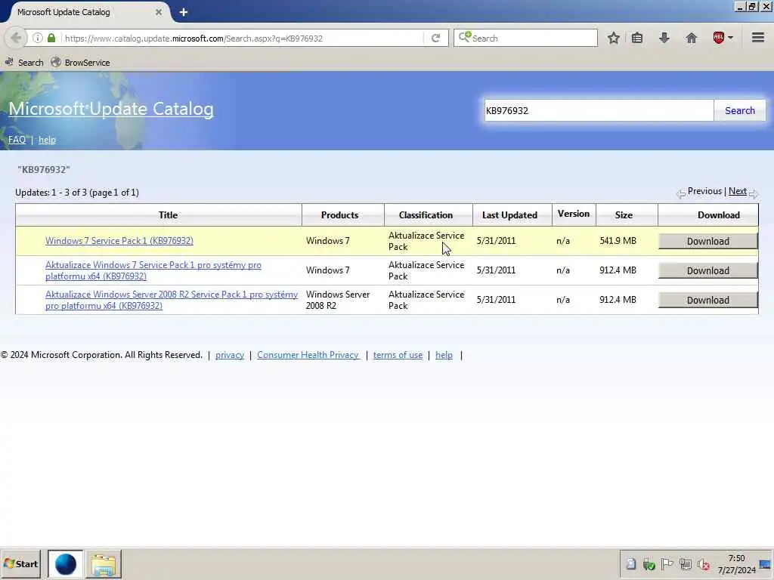Click the browser address bar URL
774x580 pixels.
pos(193,38)
